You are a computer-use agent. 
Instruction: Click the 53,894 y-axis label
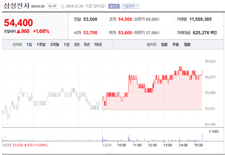210,93
